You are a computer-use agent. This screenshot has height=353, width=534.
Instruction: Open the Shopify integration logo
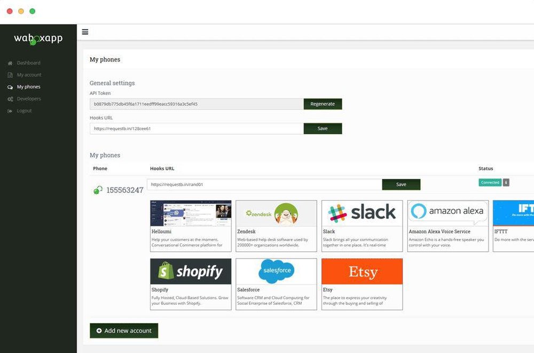191,272
